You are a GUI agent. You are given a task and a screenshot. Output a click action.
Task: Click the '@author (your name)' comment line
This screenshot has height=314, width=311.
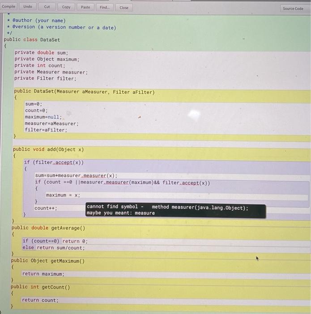36,21
